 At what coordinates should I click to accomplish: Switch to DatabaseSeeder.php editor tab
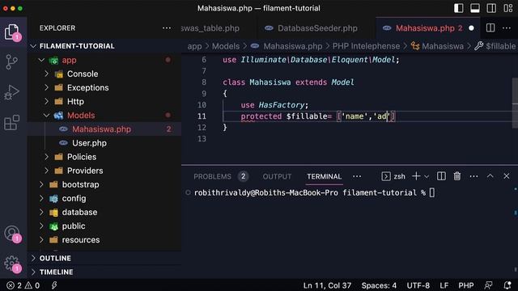317,28
